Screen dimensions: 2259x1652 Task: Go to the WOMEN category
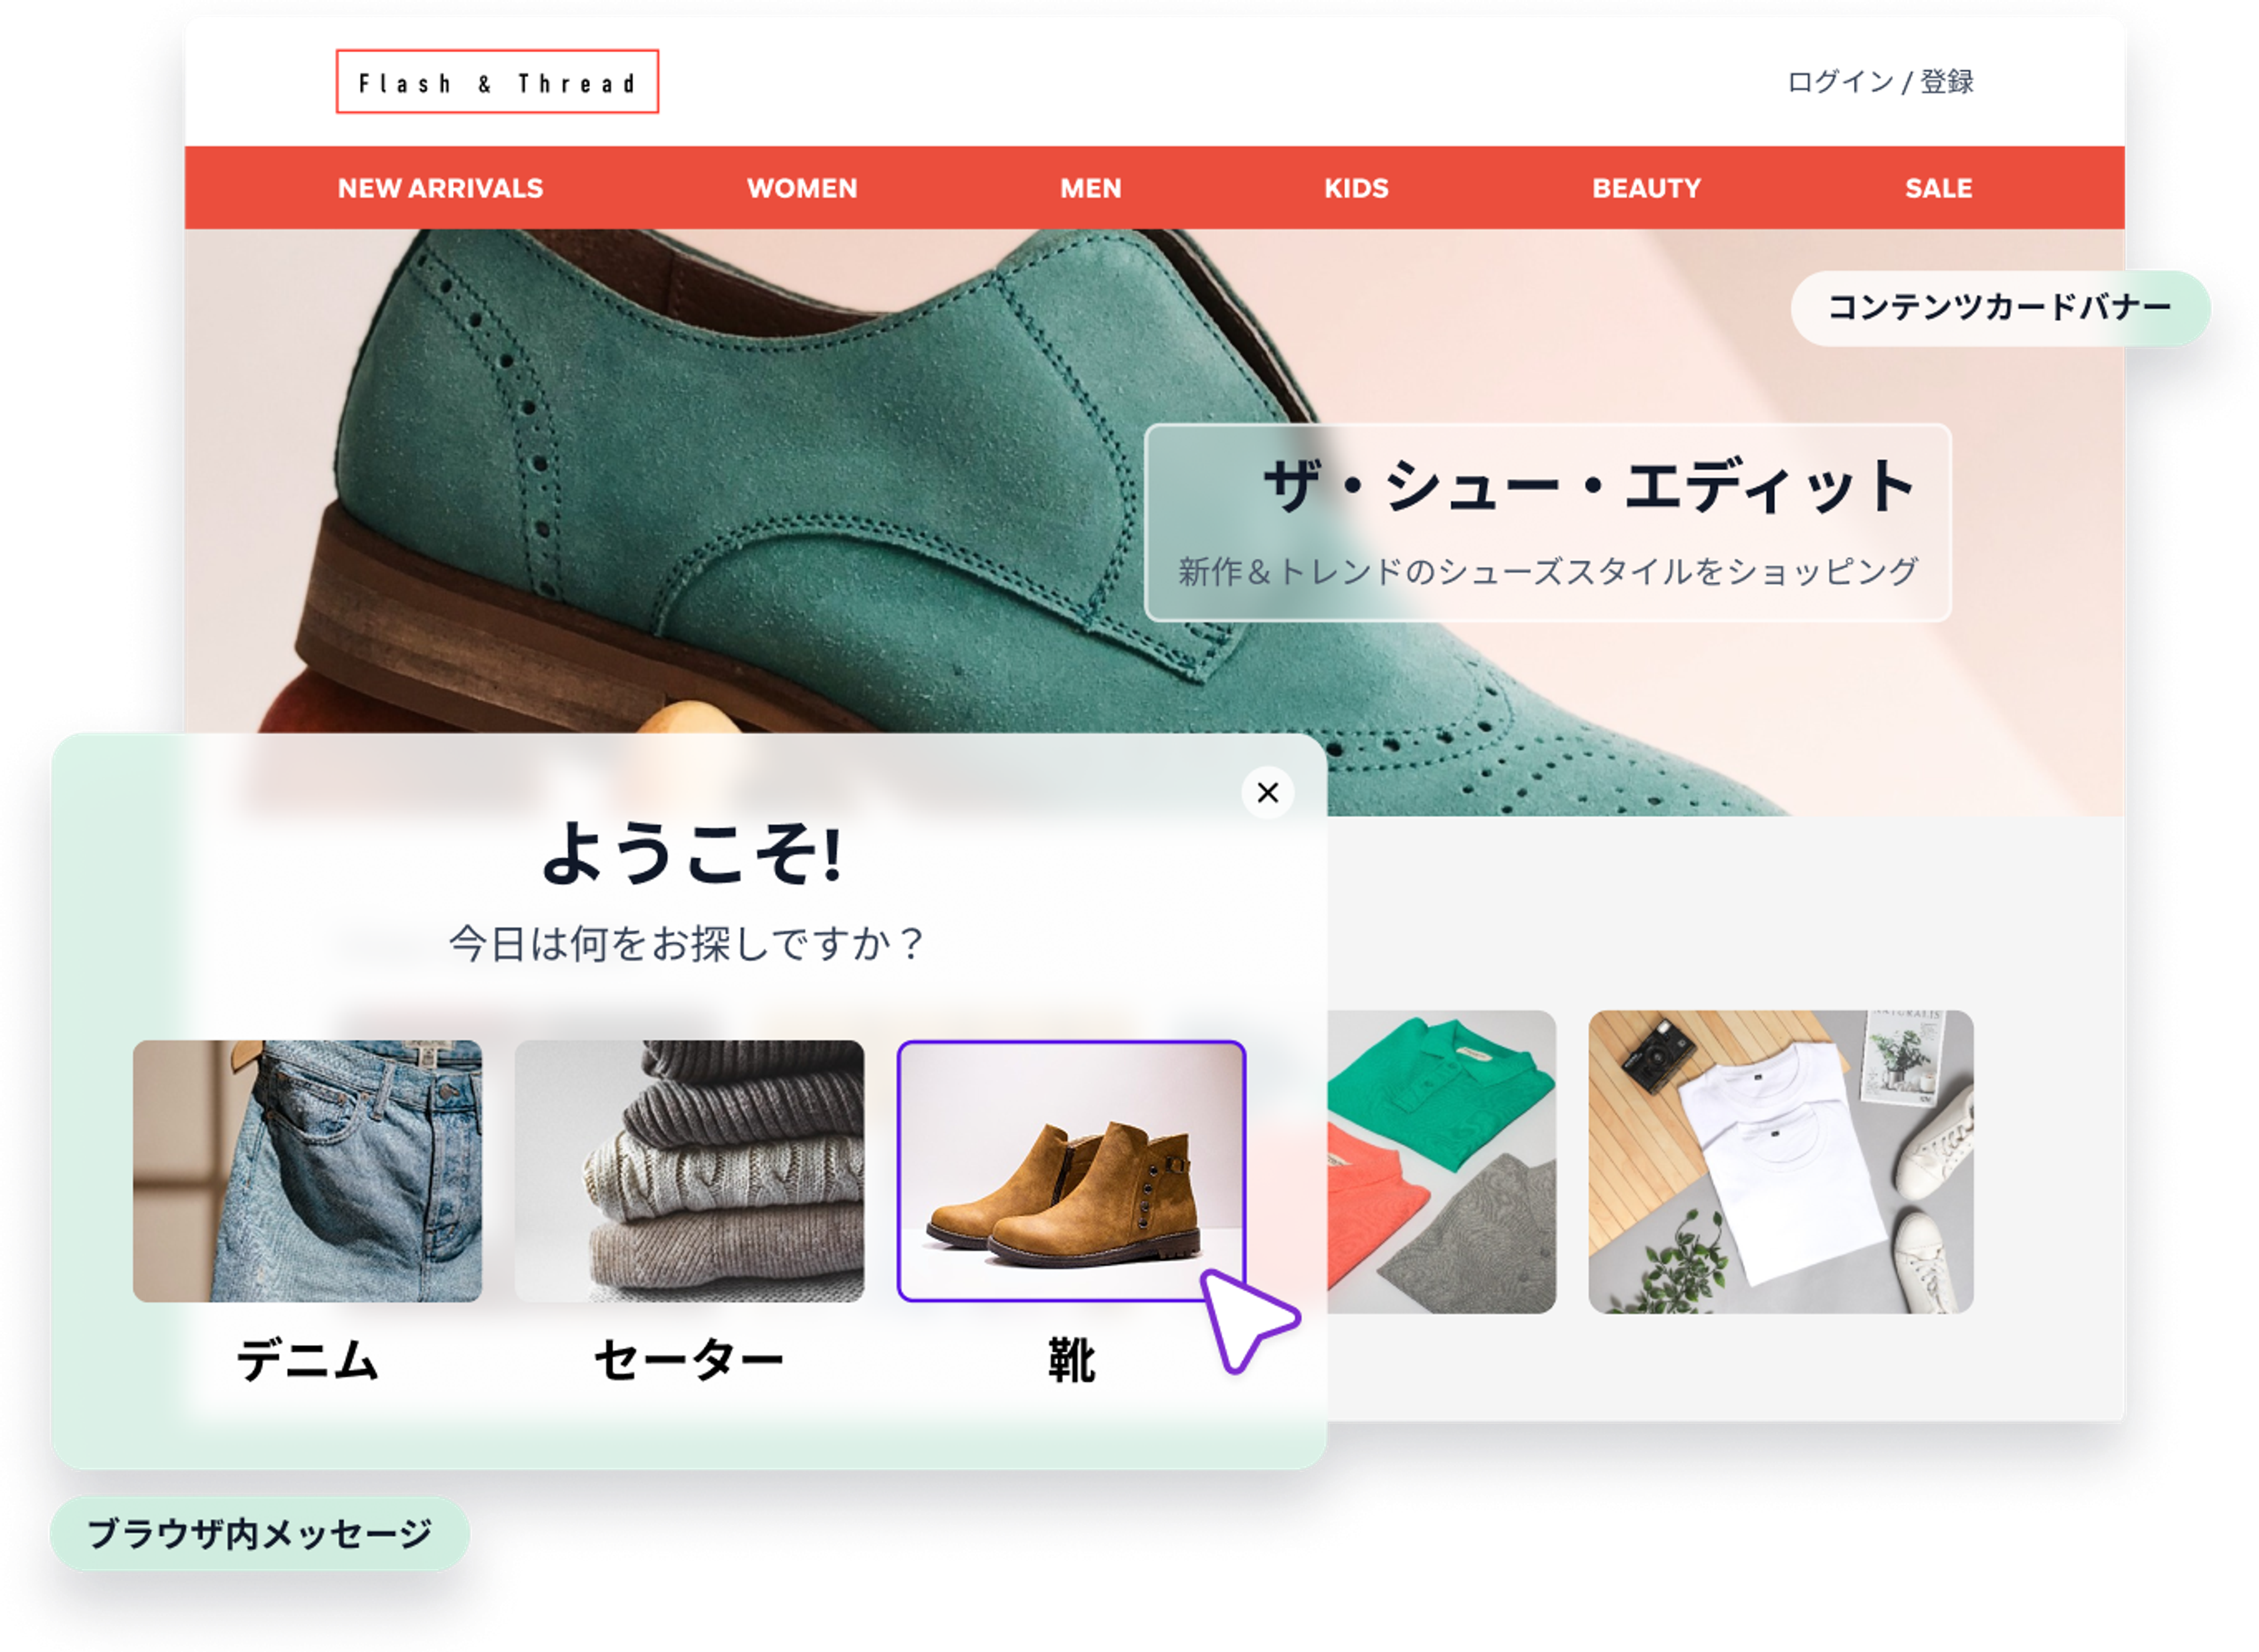802,188
